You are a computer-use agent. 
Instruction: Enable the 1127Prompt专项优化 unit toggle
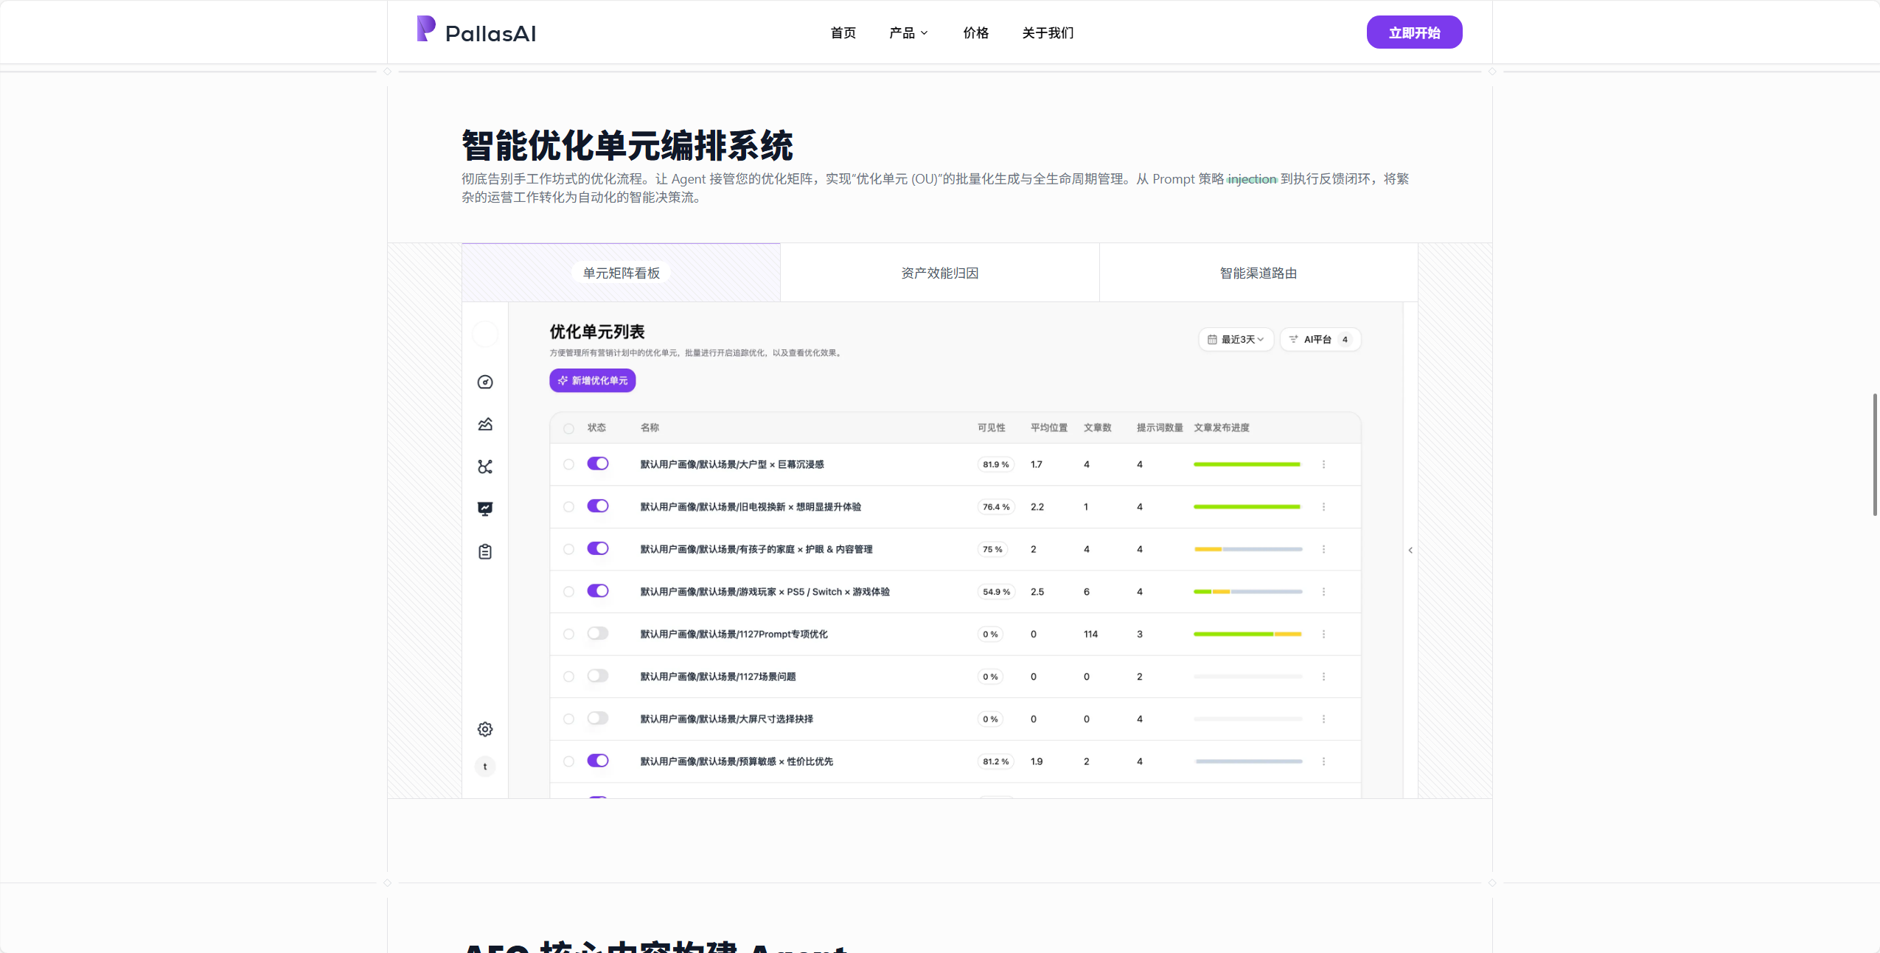(598, 633)
